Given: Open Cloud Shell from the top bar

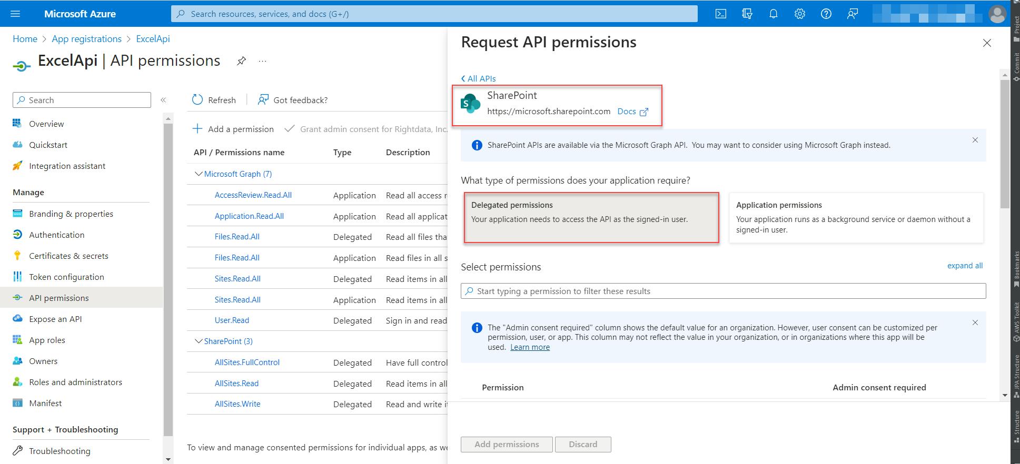Looking at the screenshot, I should (721, 14).
